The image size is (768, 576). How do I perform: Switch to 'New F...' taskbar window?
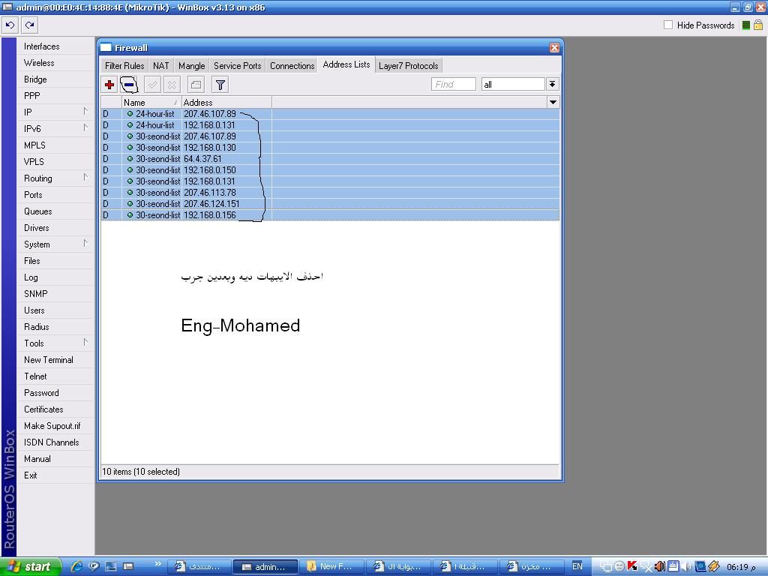(x=331, y=567)
